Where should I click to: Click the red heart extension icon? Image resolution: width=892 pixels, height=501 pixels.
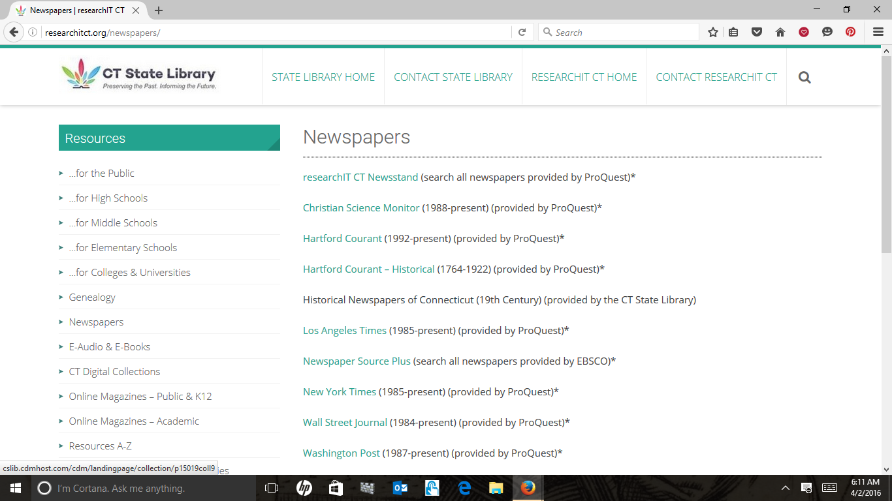coord(804,32)
